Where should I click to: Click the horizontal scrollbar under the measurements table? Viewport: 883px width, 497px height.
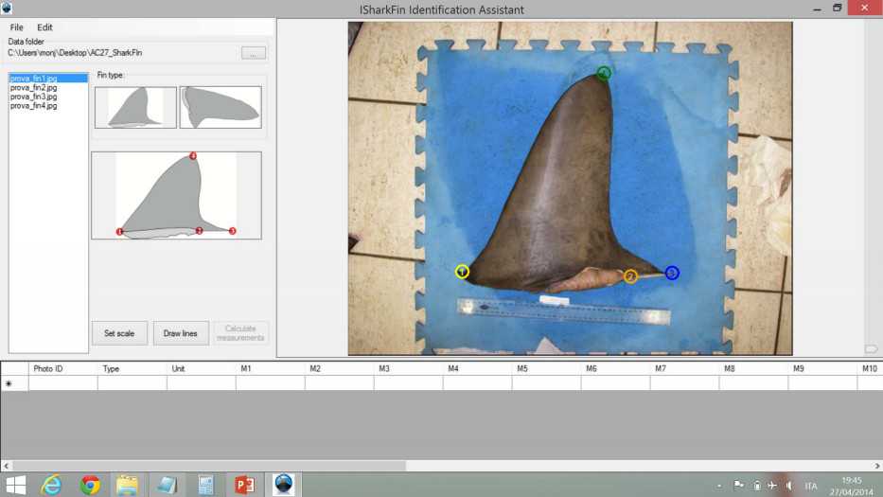coord(208,465)
